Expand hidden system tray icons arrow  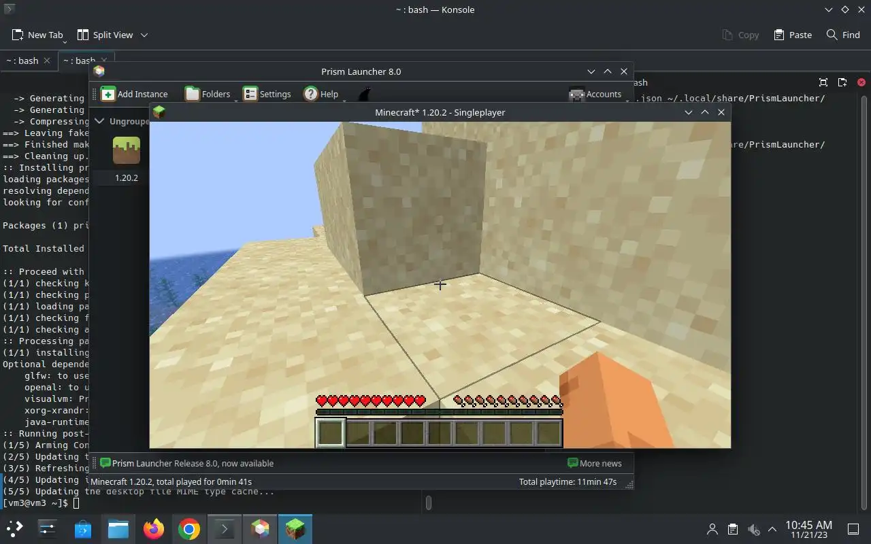[x=772, y=529]
